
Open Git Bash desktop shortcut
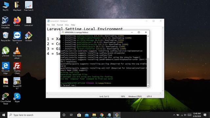click(x=29, y=36)
